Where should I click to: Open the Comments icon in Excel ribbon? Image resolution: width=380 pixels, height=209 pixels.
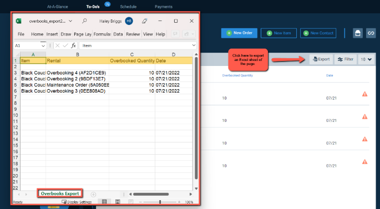tap(175, 34)
